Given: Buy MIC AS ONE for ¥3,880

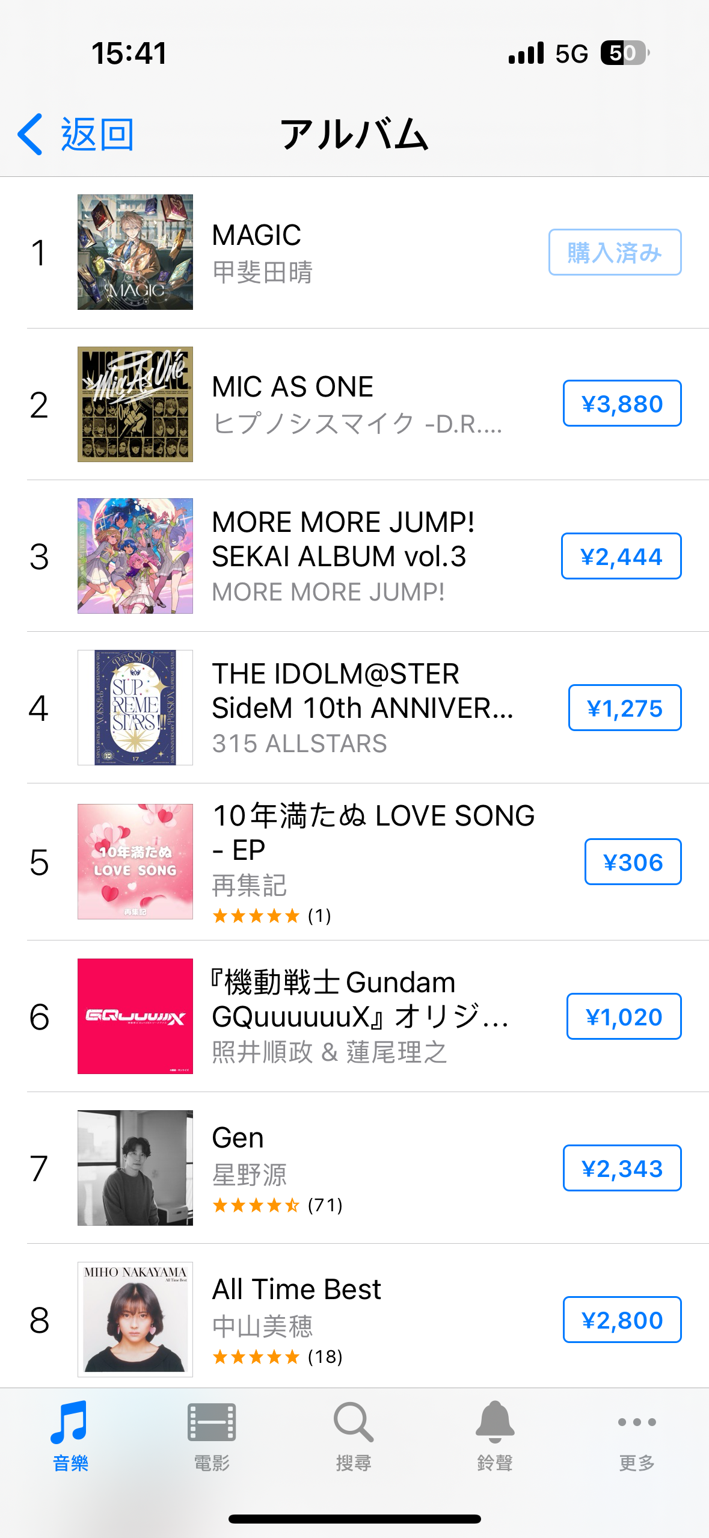Looking at the screenshot, I should (622, 403).
